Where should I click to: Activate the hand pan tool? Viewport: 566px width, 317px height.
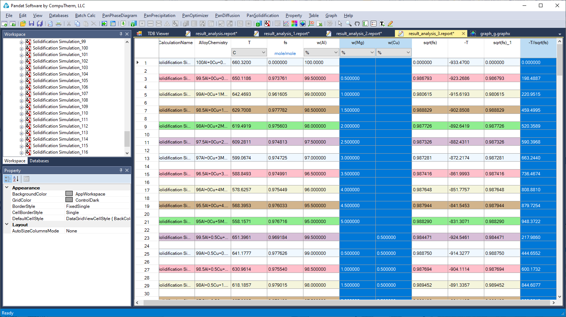(357, 23)
